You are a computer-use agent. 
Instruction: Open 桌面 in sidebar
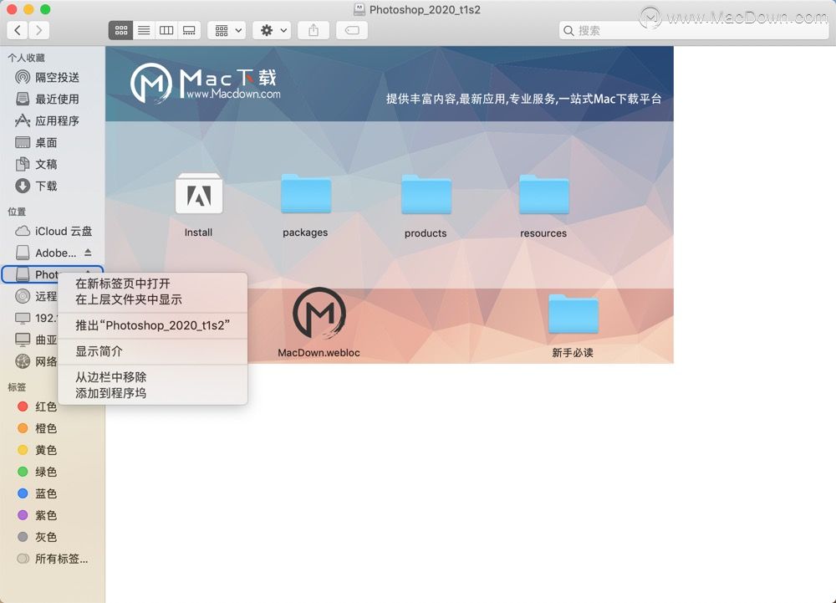(x=52, y=142)
